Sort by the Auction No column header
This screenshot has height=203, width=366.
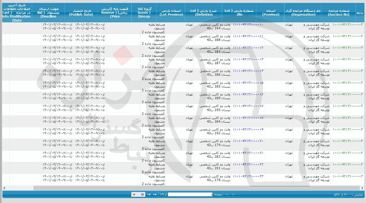339,13
